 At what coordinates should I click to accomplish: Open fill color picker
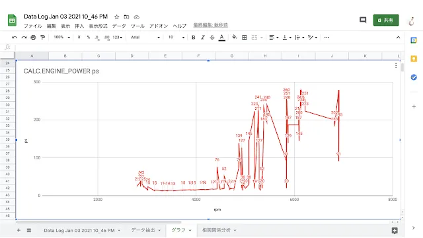235,37
